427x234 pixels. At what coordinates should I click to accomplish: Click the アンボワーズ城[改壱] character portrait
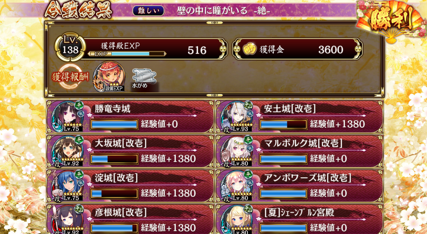tap(236, 186)
